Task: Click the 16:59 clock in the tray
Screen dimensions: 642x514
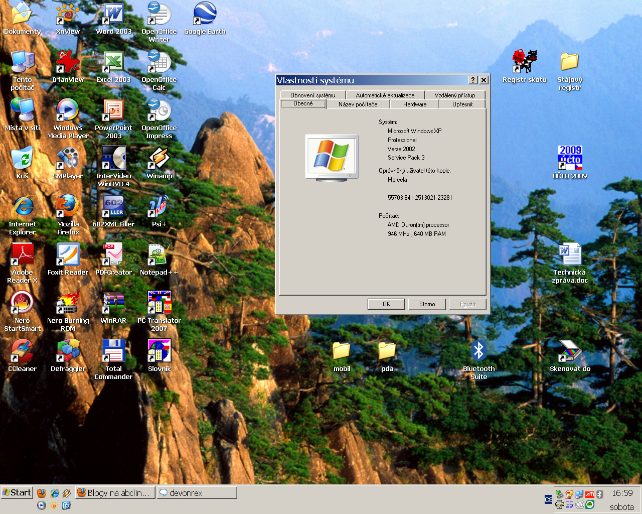Action: pos(622,493)
